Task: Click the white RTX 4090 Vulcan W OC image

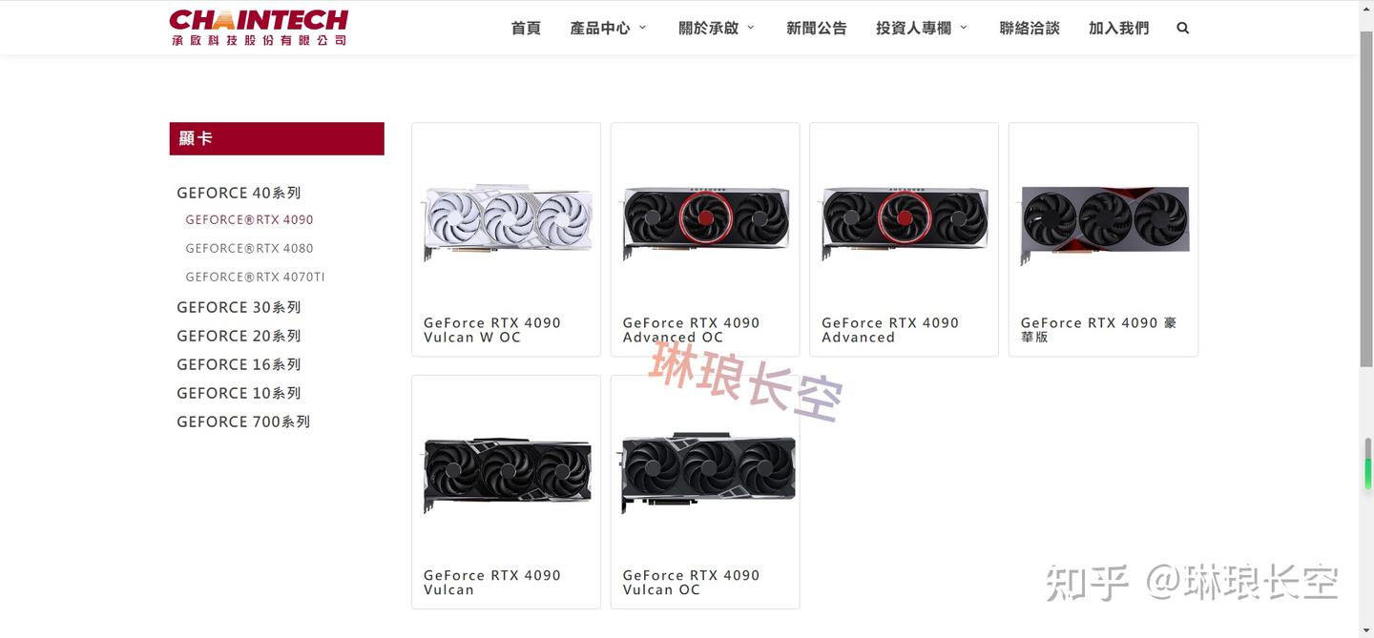Action: click(508, 223)
